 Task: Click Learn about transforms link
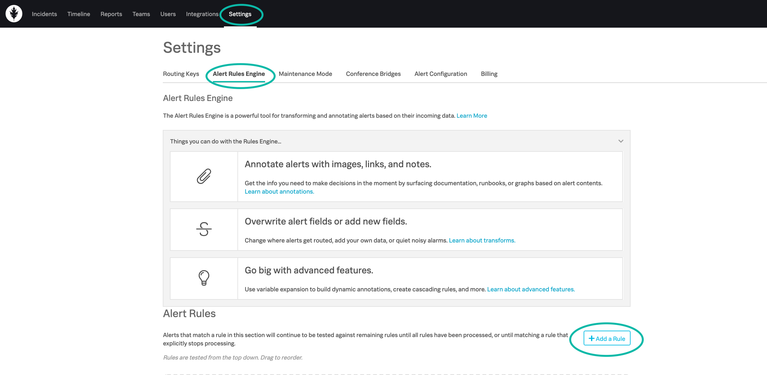coord(482,240)
